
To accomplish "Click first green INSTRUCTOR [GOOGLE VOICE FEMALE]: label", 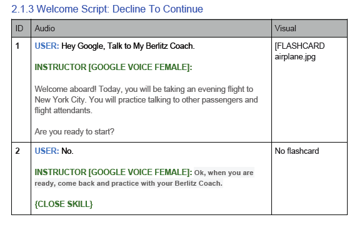I will coord(113,68).
